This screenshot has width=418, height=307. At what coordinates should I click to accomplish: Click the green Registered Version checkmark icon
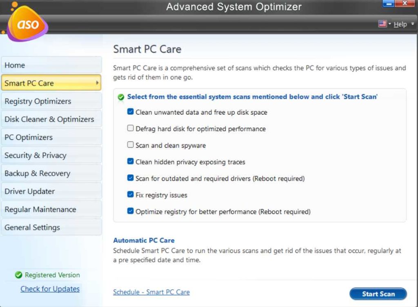pyautogui.click(x=18, y=275)
